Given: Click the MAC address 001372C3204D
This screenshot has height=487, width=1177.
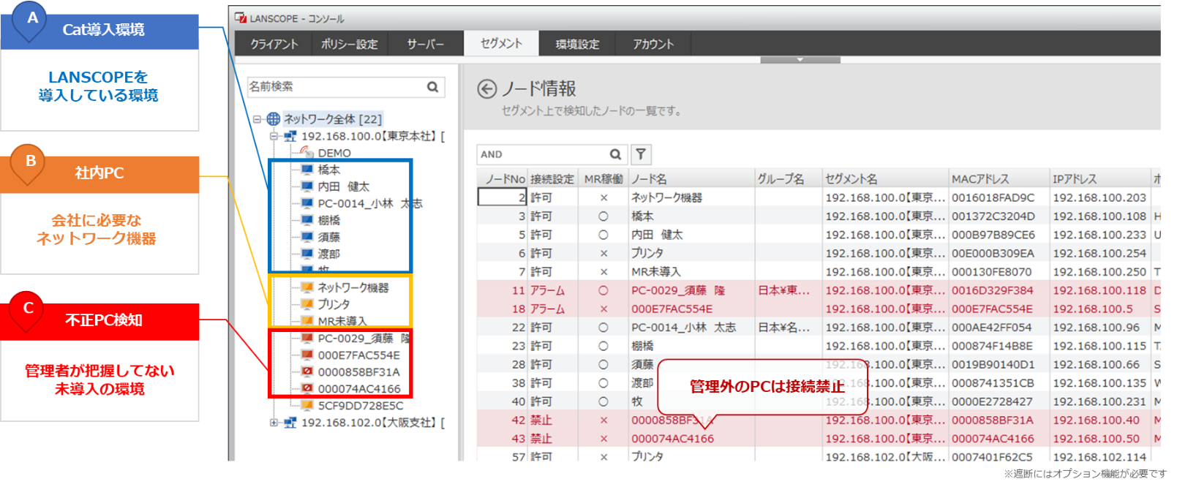Looking at the screenshot, I should [993, 216].
